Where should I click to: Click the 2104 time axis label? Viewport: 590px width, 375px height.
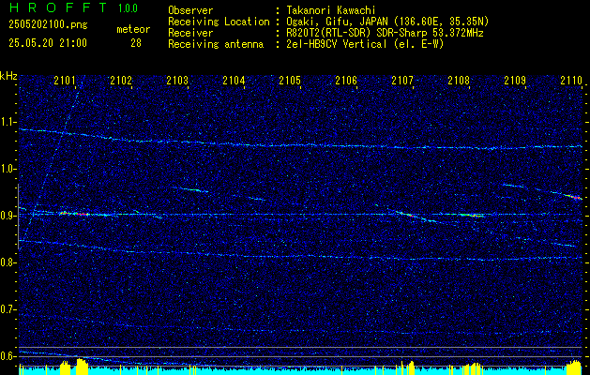[x=234, y=80]
